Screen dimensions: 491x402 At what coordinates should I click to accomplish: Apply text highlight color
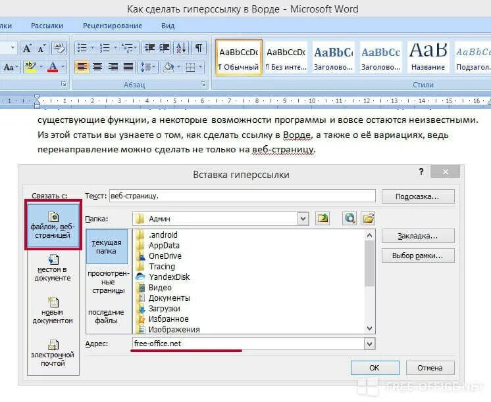click(x=31, y=66)
